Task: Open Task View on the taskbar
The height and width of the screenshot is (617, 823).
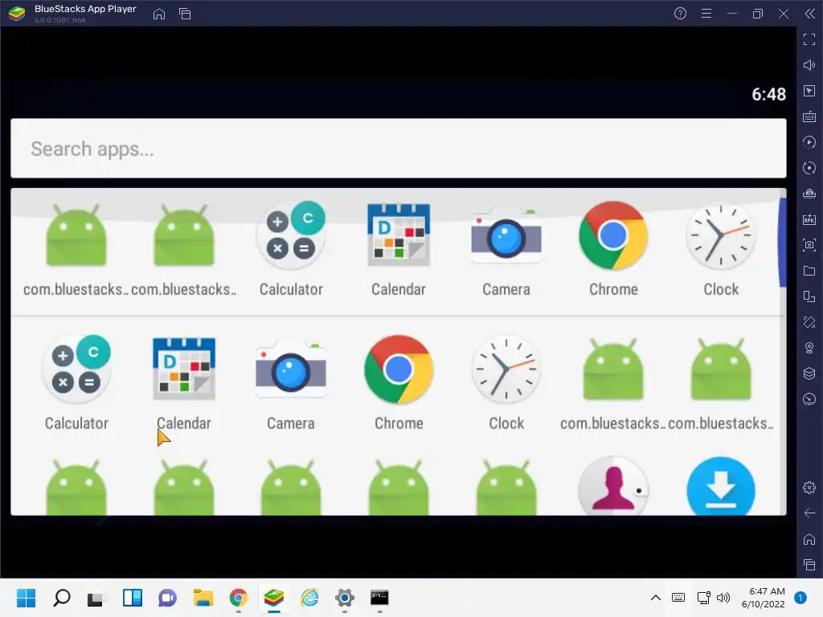Action: point(96,598)
